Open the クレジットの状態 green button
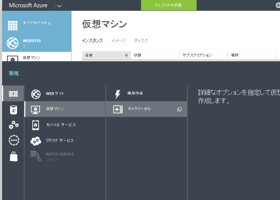Image resolution: width=280 pixels, height=200 pixels. coord(169,5)
